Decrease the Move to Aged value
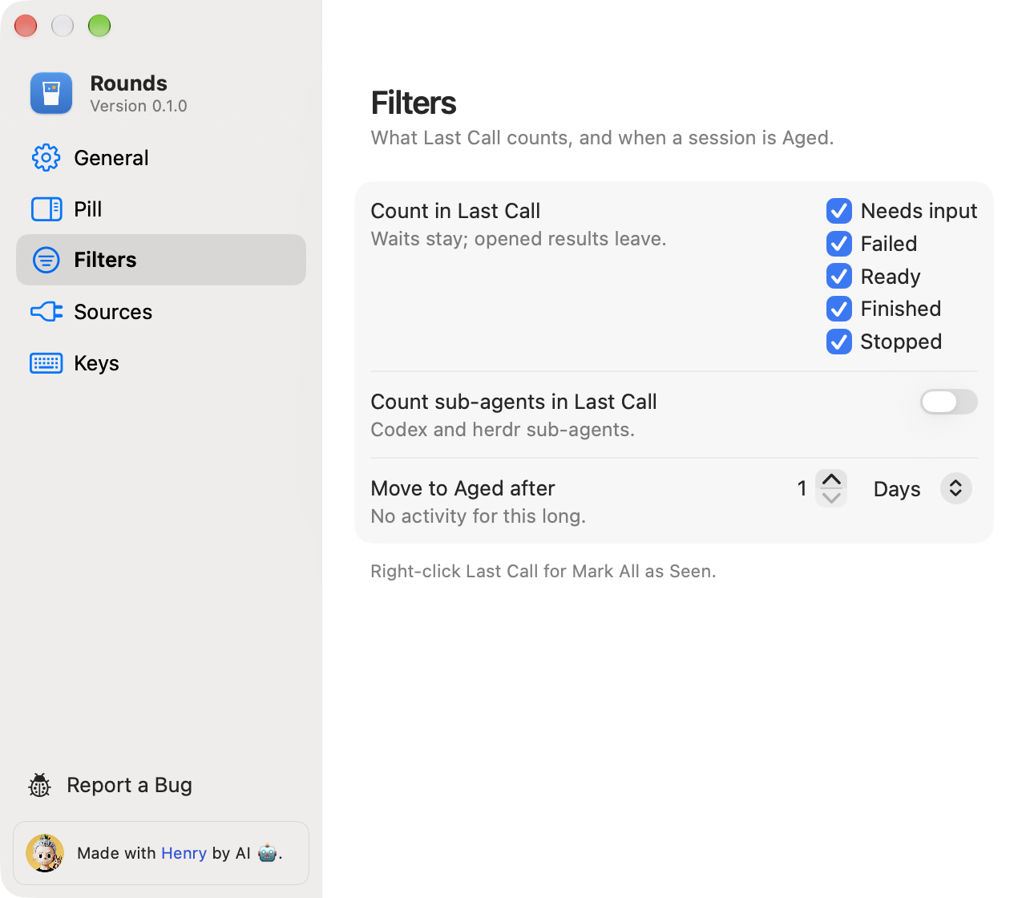 pyautogui.click(x=831, y=498)
